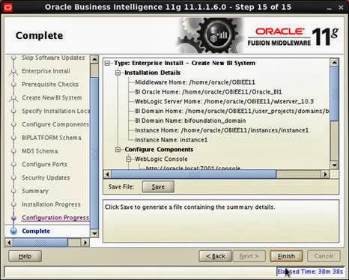Click Security Updates step
349x280 pixels.
[46, 177]
